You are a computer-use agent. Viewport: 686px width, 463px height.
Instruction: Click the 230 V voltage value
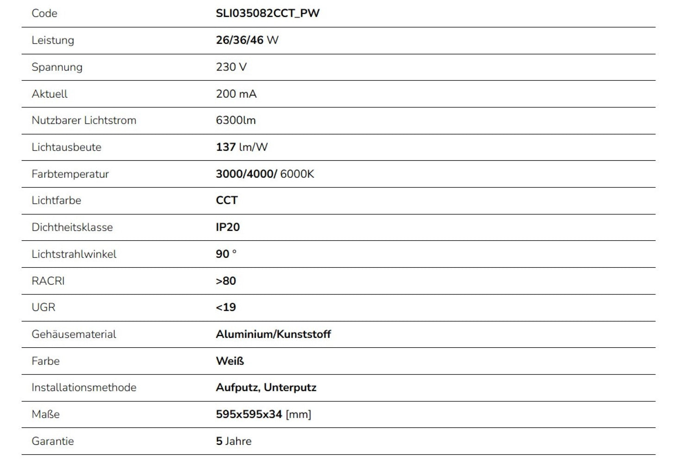pyautogui.click(x=231, y=67)
